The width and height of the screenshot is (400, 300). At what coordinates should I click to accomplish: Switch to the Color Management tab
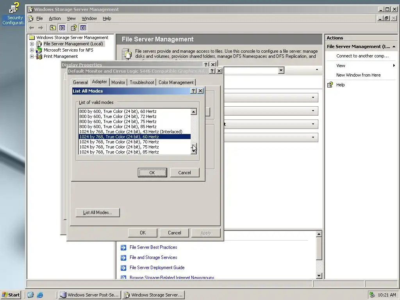click(x=176, y=82)
